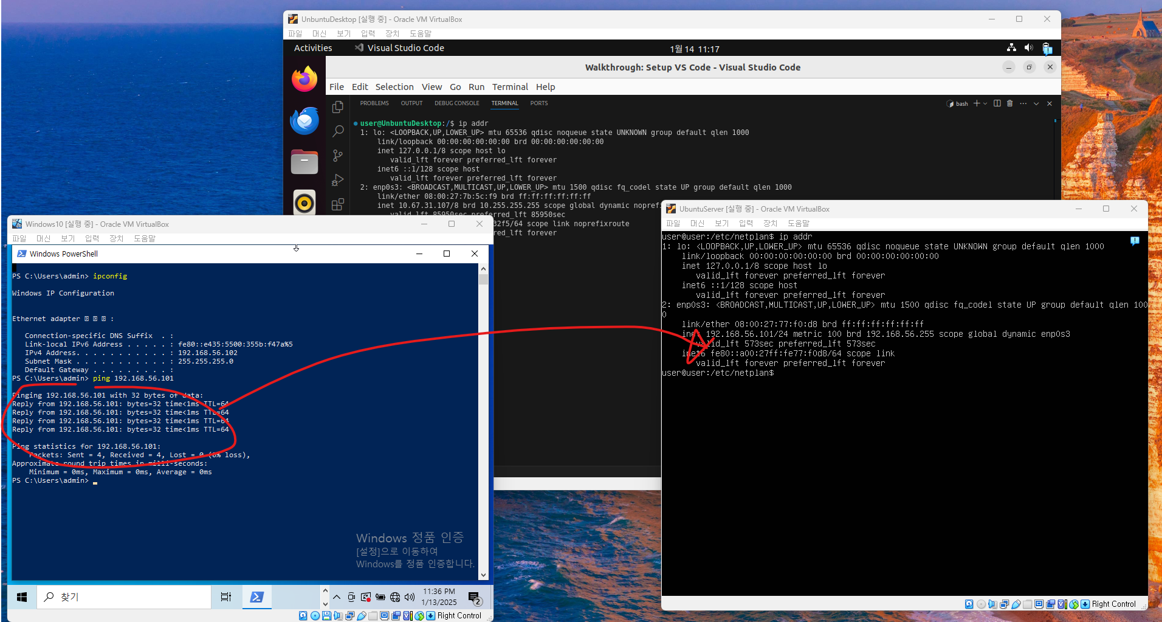Split the terminal using the split icon
This screenshot has width=1162, height=622.
point(997,103)
